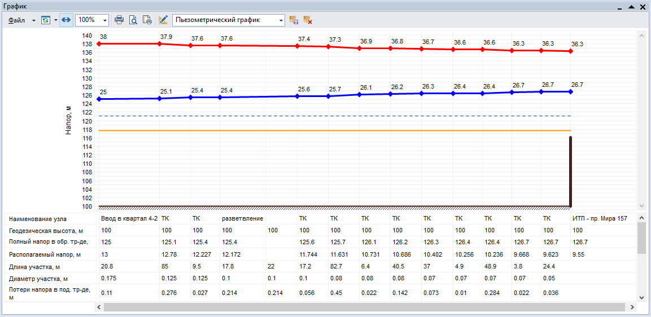Open graph settings with the pencil ruler icon
The height and width of the screenshot is (317, 651).
click(163, 20)
